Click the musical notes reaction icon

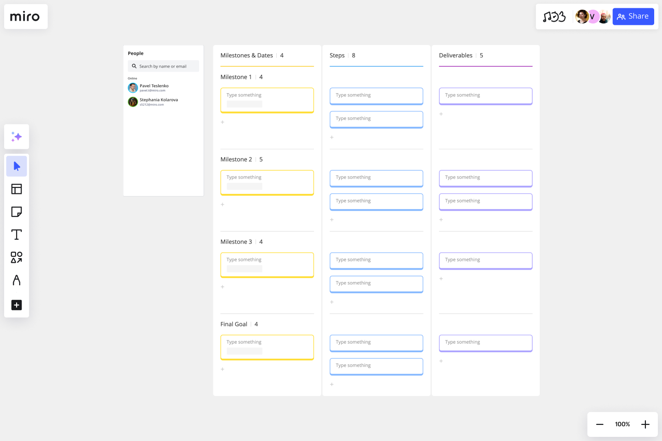(555, 17)
